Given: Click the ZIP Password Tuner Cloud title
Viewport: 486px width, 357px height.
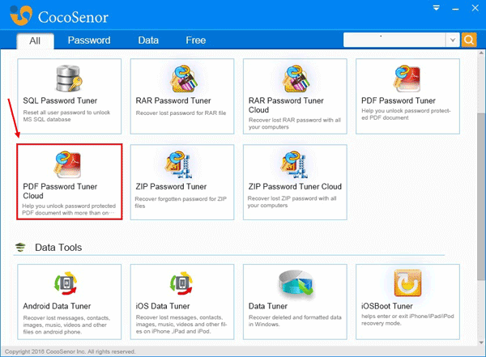Looking at the screenshot, I should [x=295, y=186].
